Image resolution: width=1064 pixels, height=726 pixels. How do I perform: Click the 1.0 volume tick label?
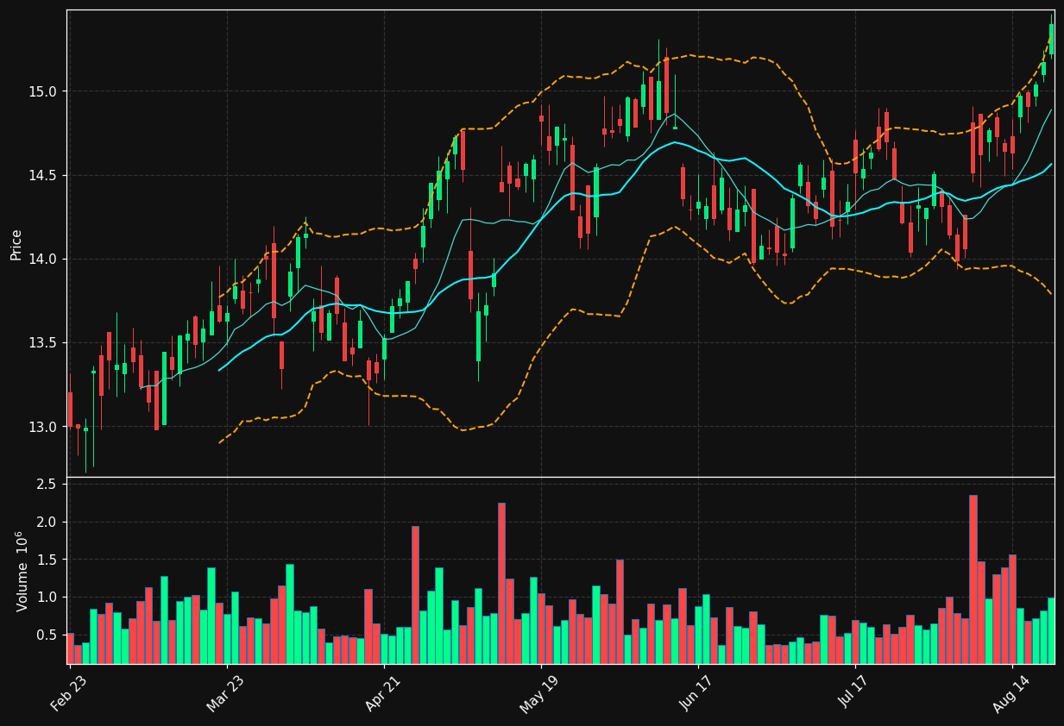(47, 597)
